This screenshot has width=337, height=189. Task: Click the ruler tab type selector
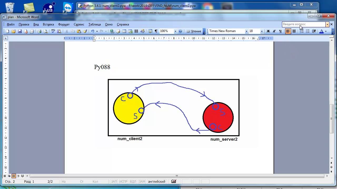coord(6,38)
